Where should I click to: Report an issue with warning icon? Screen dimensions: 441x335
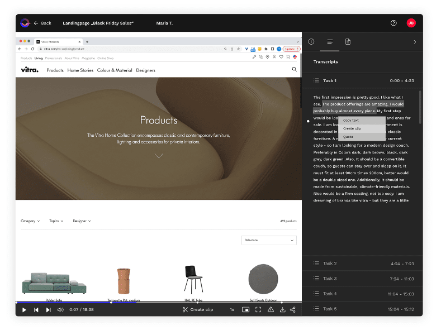271,309
